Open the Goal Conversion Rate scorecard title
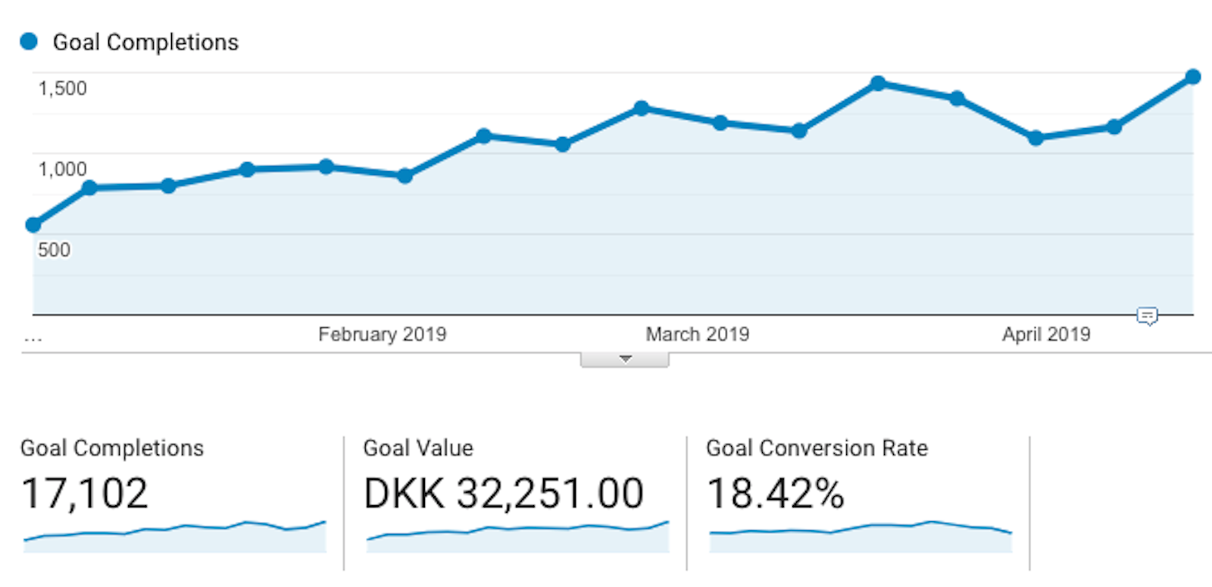The image size is (1212, 587). (817, 448)
